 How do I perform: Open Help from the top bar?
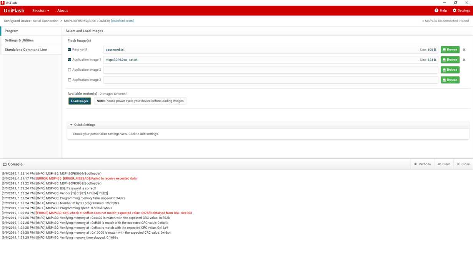coord(441,10)
